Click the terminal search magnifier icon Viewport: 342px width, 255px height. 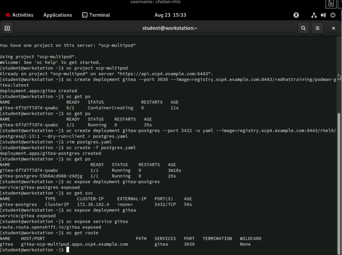point(303,28)
